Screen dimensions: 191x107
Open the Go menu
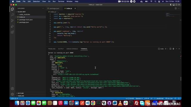click(x=49, y=1)
